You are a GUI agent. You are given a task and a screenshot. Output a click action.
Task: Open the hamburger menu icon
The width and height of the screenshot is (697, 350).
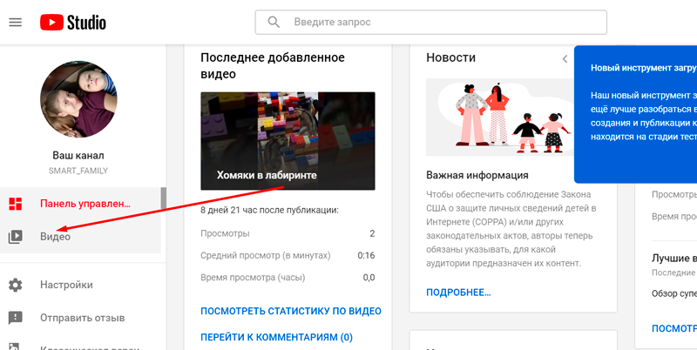16,23
